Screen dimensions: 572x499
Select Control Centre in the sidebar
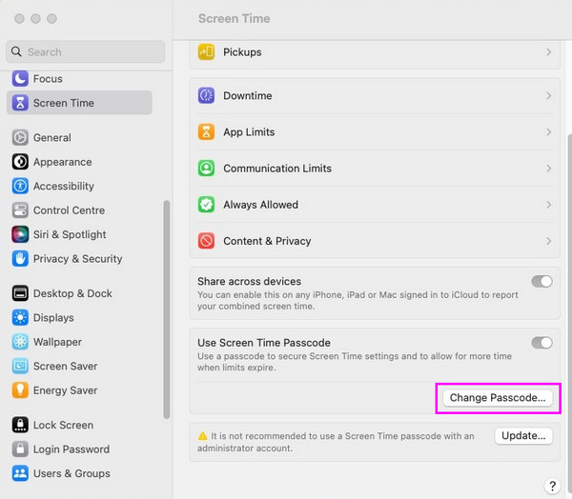tap(79, 210)
